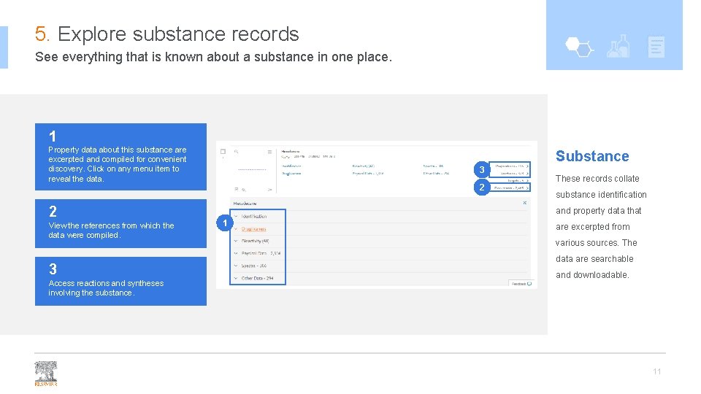Click the Hexadecane substance name in the header

coord(290,152)
